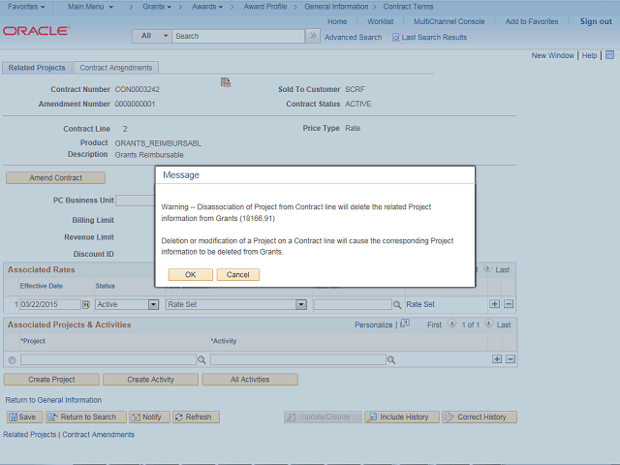
Task: Open the Worklist link
Action: click(380, 21)
